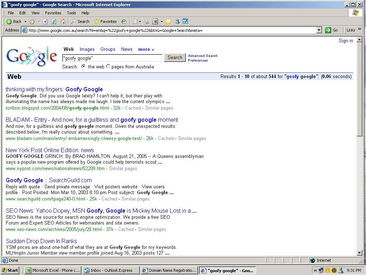
Task: Switch to Inbox - Outlook Express in taskbar
Action: click(111, 270)
